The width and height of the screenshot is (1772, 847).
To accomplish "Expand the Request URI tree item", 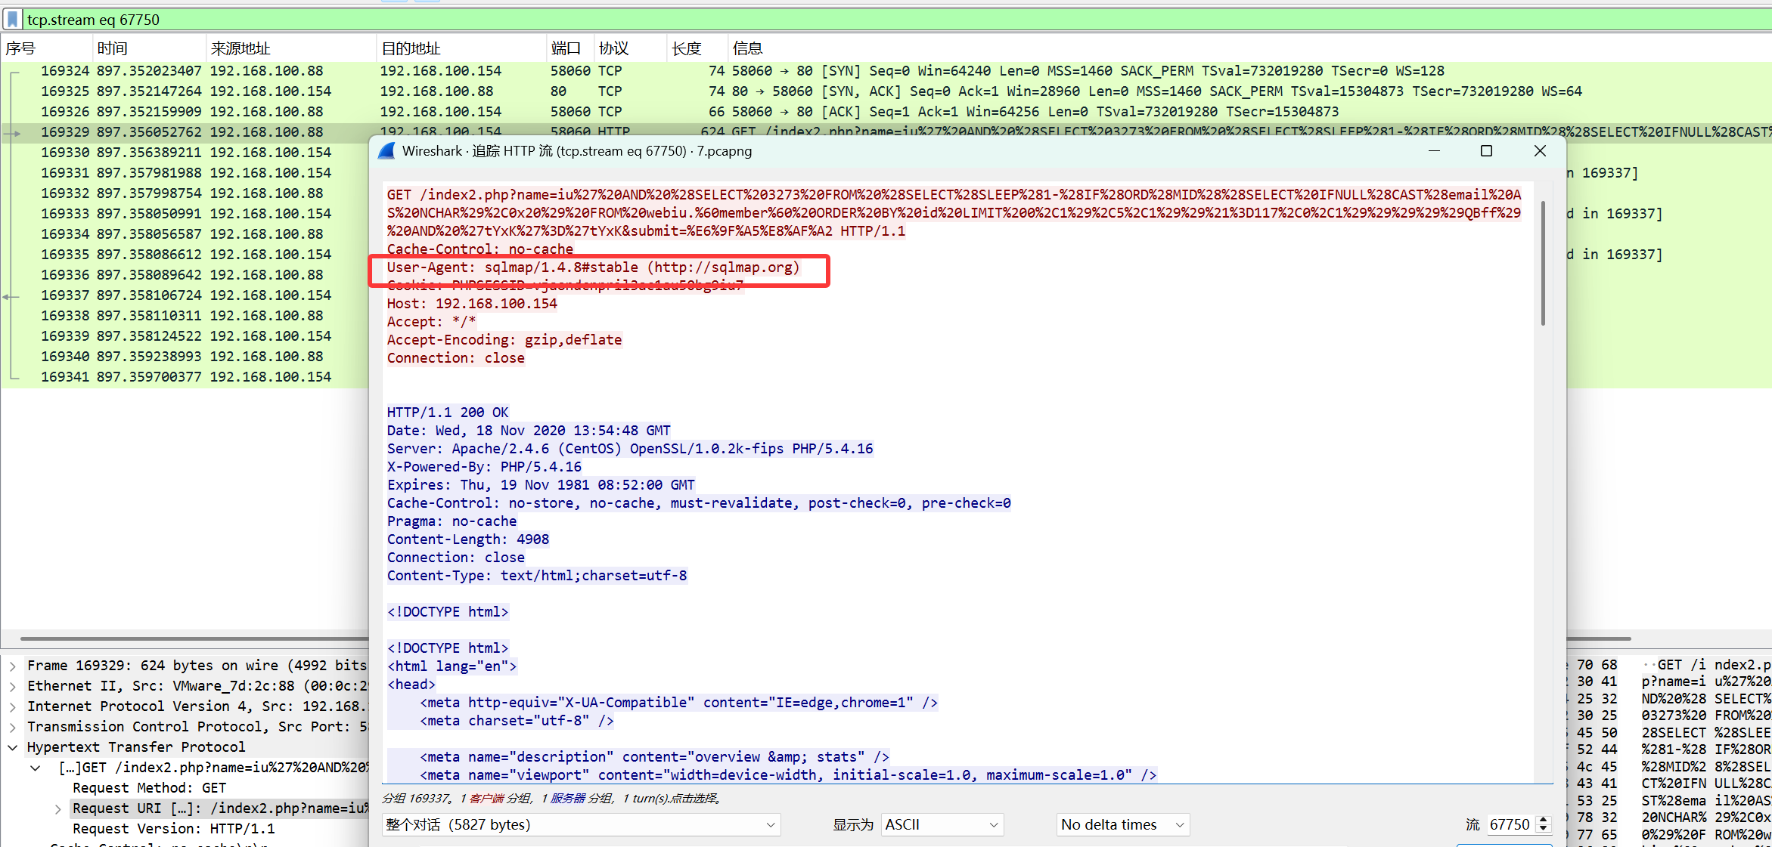I will tap(58, 808).
